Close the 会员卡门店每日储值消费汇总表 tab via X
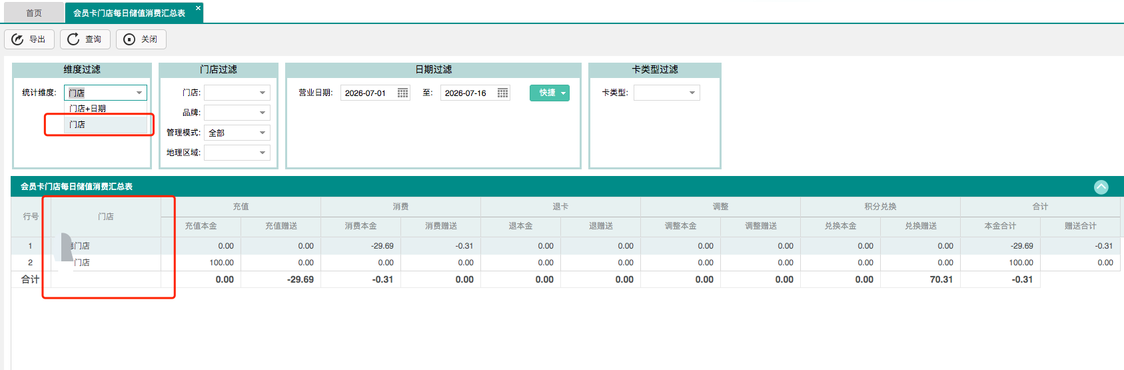This screenshot has width=1124, height=370. click(198, 8)
